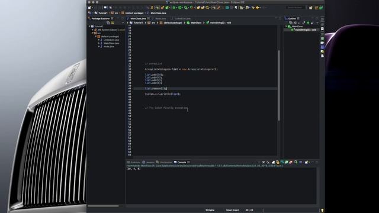Open the Javadoc tab in the bottom panel
Screen dimensions: 379x213
pyautogui.click(x=149, y=162)
